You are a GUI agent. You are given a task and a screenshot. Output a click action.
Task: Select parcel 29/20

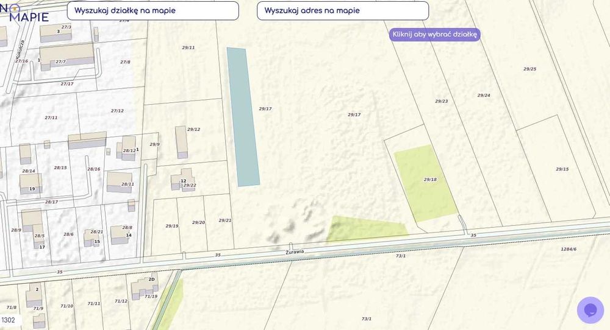[x=198, y=223]
